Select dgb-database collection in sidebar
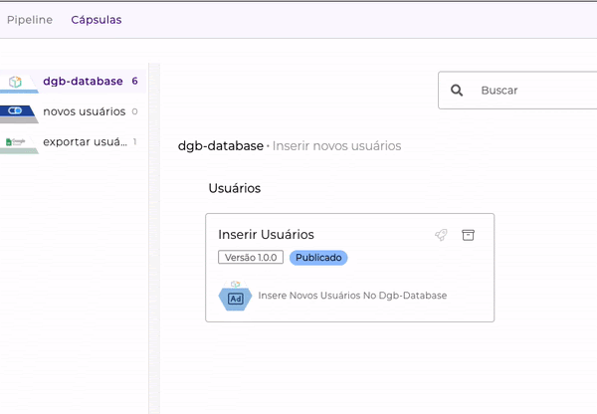 pyautogui.click(x=83, y=81)
